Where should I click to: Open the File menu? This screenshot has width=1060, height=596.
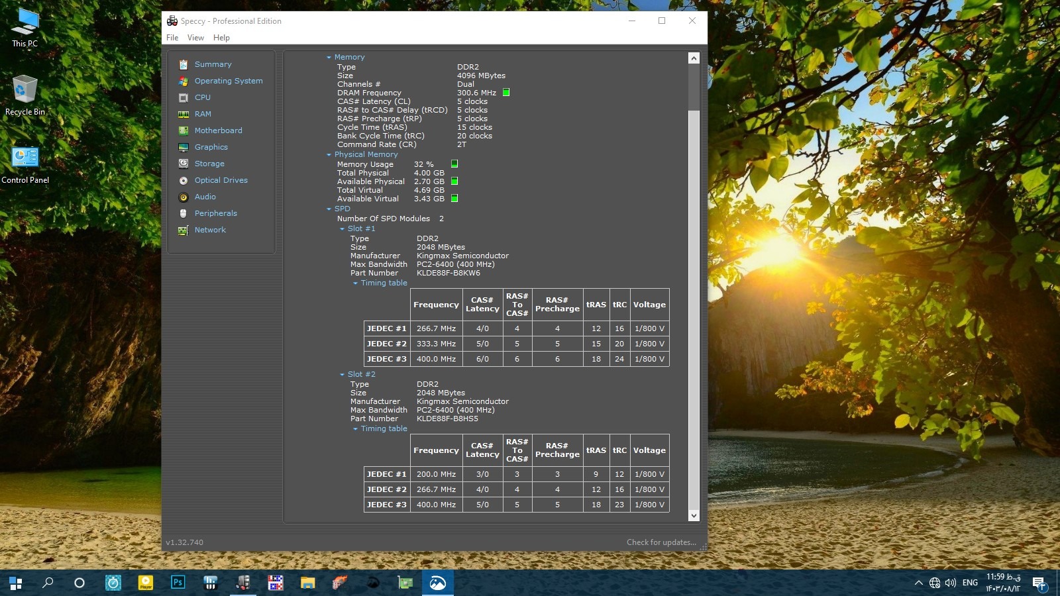(172, 38)
